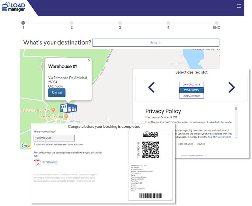Click the QR code on the booking ticket
The width and height of the screenshot is (252, 206).
pyautogui.click(x=150, y=149)
